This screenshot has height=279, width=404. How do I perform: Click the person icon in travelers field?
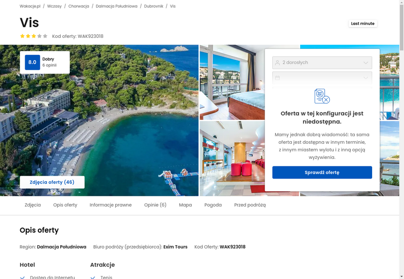(x=277, y=63)
